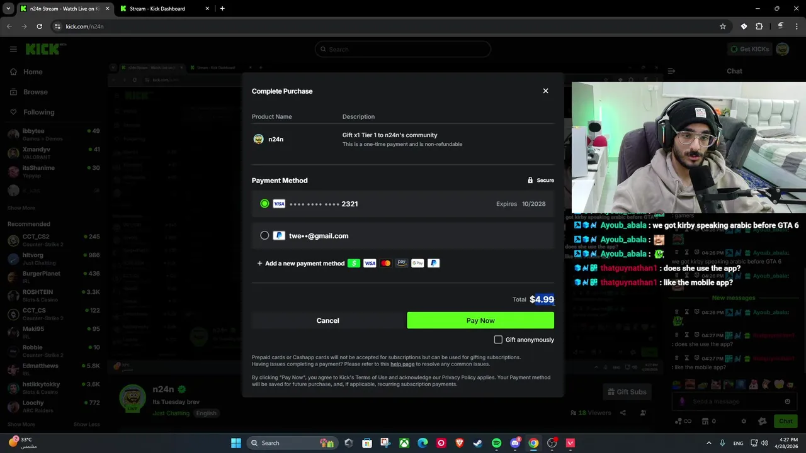Open the profile avatar menu
Image resolution: width=806 pixels, height=453 pixels.
click(x=782, y=49)
